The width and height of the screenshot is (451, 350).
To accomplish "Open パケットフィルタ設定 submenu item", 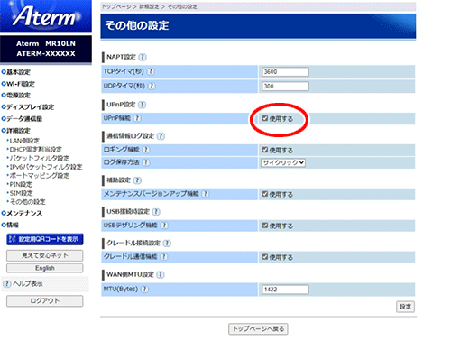I will pyautogui.click(x=39, y=158).
